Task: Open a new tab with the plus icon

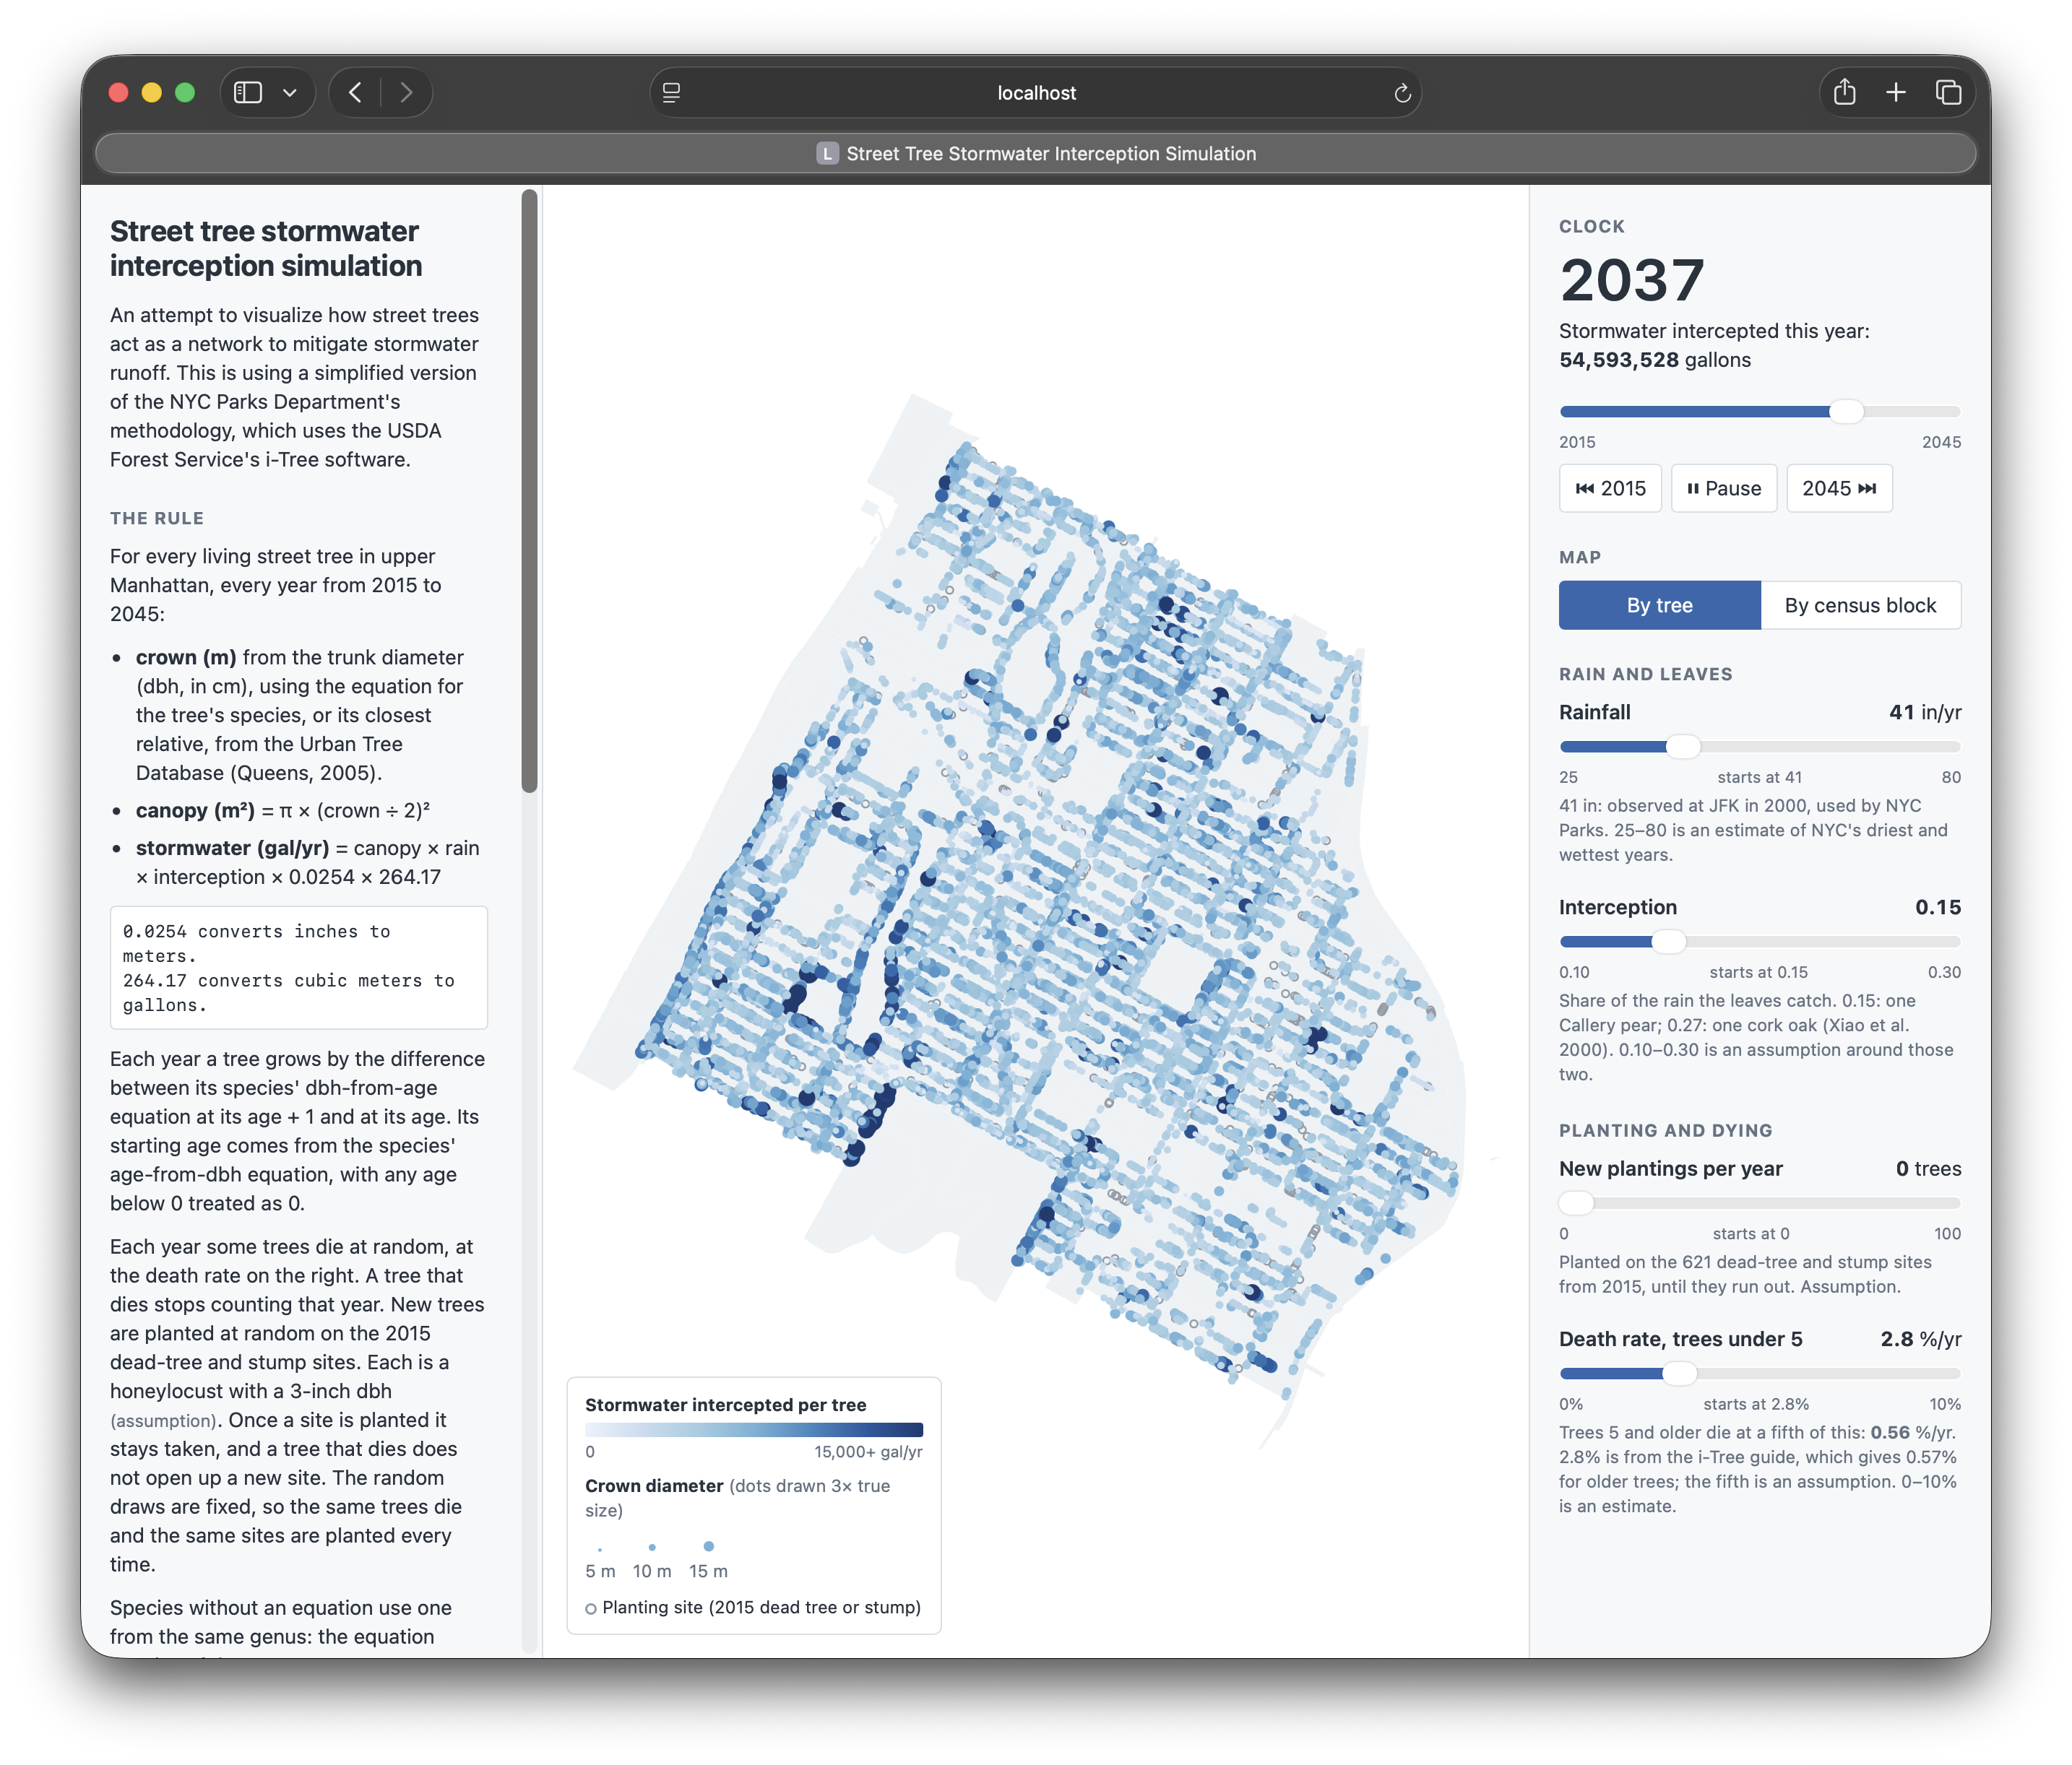Action: click(1896, 93)
